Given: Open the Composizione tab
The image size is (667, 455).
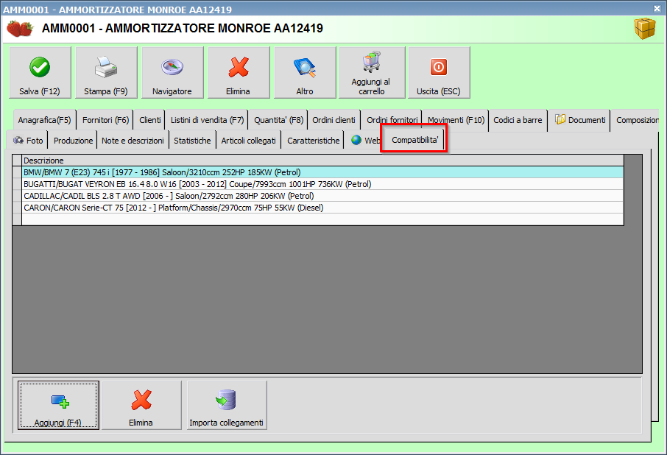Looking at the screenshot, I should (637, 120).
